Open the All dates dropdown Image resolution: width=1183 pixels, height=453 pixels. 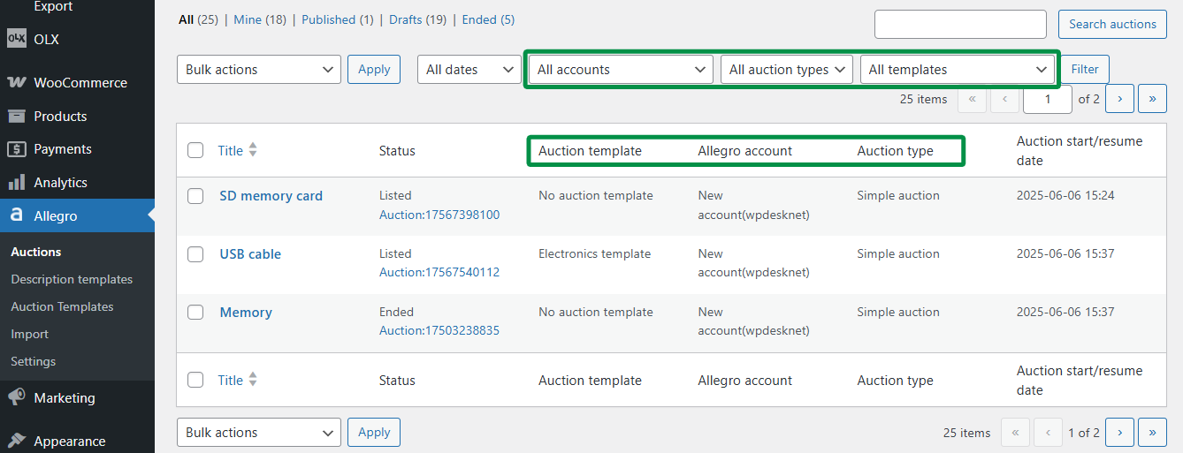tap(469, 69)
